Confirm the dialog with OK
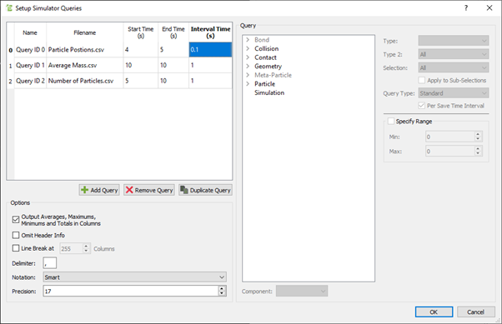The width and height of the screenshot is (502, 324). tap(434, 312)
